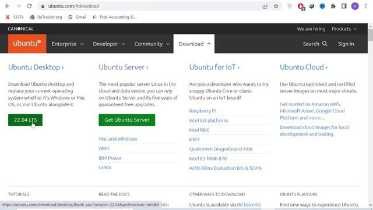Expand the Enterprise menu

coord(68,44)
